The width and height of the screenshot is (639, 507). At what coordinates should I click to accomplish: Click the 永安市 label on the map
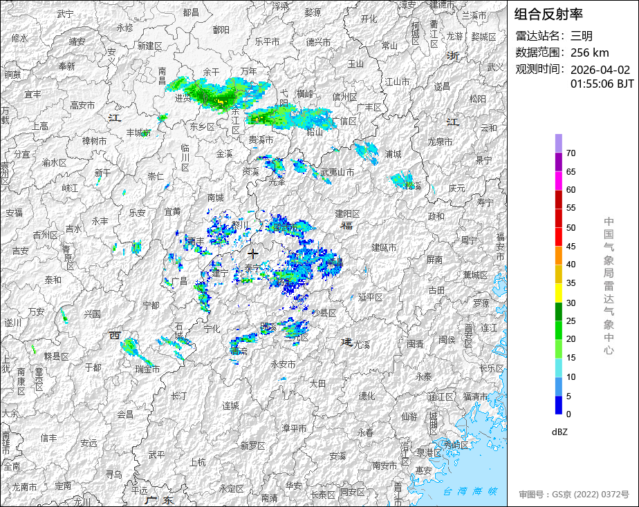click(284, 364)
